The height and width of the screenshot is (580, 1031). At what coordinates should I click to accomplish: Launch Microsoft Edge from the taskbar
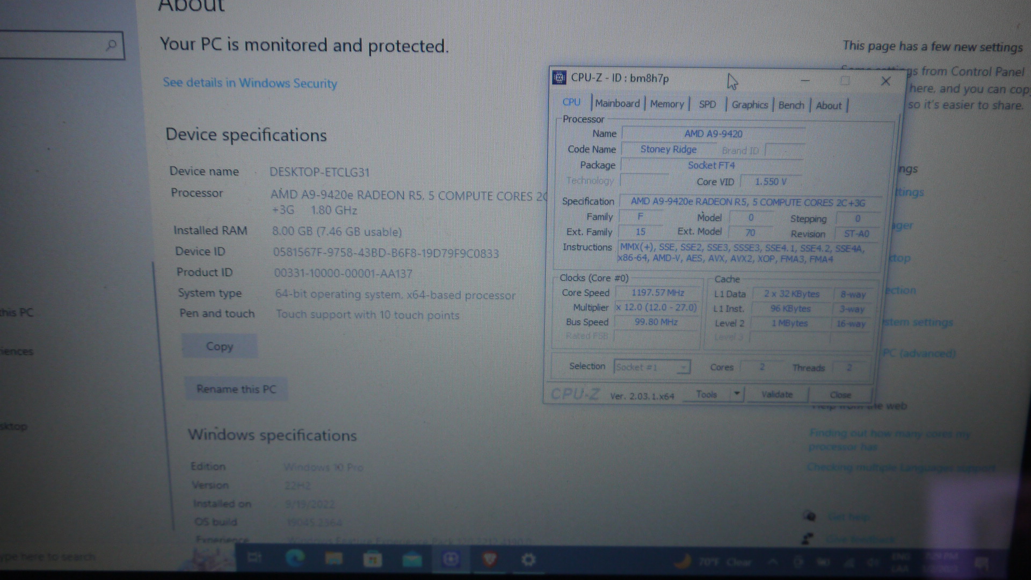coord(295,559)
